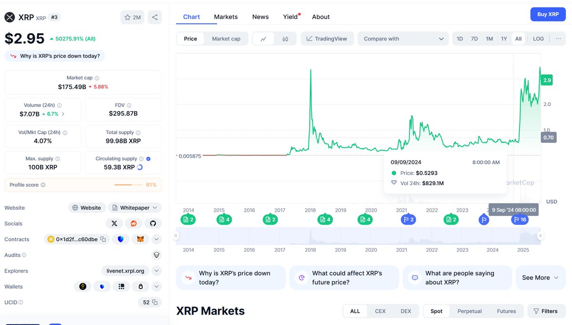Select the line chart style
Screen dimensions: 572x325
point(263,39)
